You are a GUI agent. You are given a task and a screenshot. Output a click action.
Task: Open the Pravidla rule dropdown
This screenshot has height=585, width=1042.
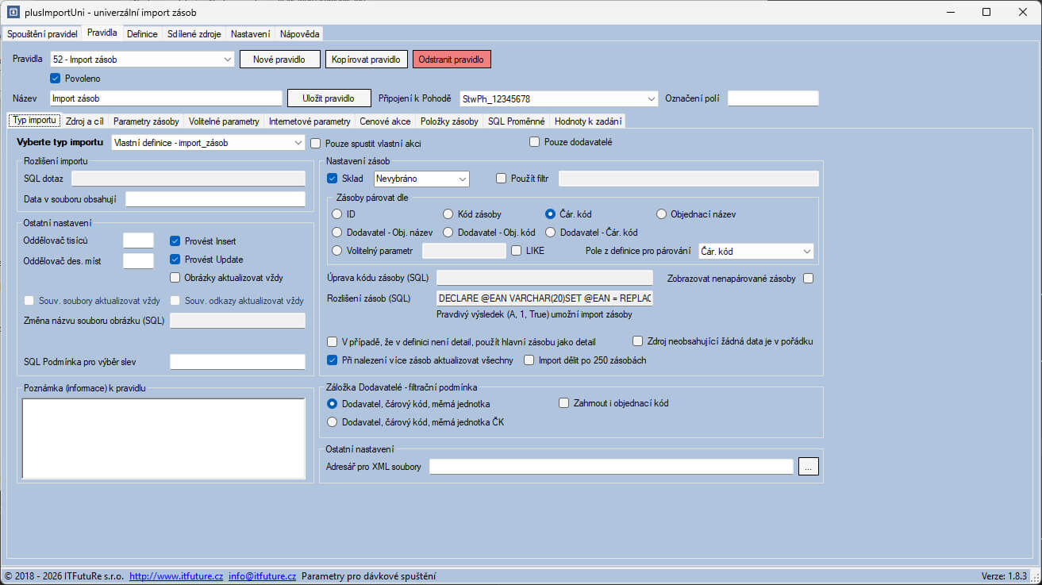click(227, 60)
